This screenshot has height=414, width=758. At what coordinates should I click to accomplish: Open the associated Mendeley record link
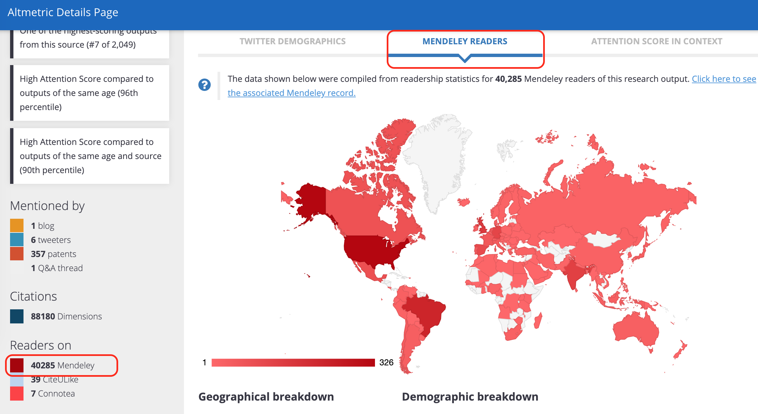[x=291, y=93]
